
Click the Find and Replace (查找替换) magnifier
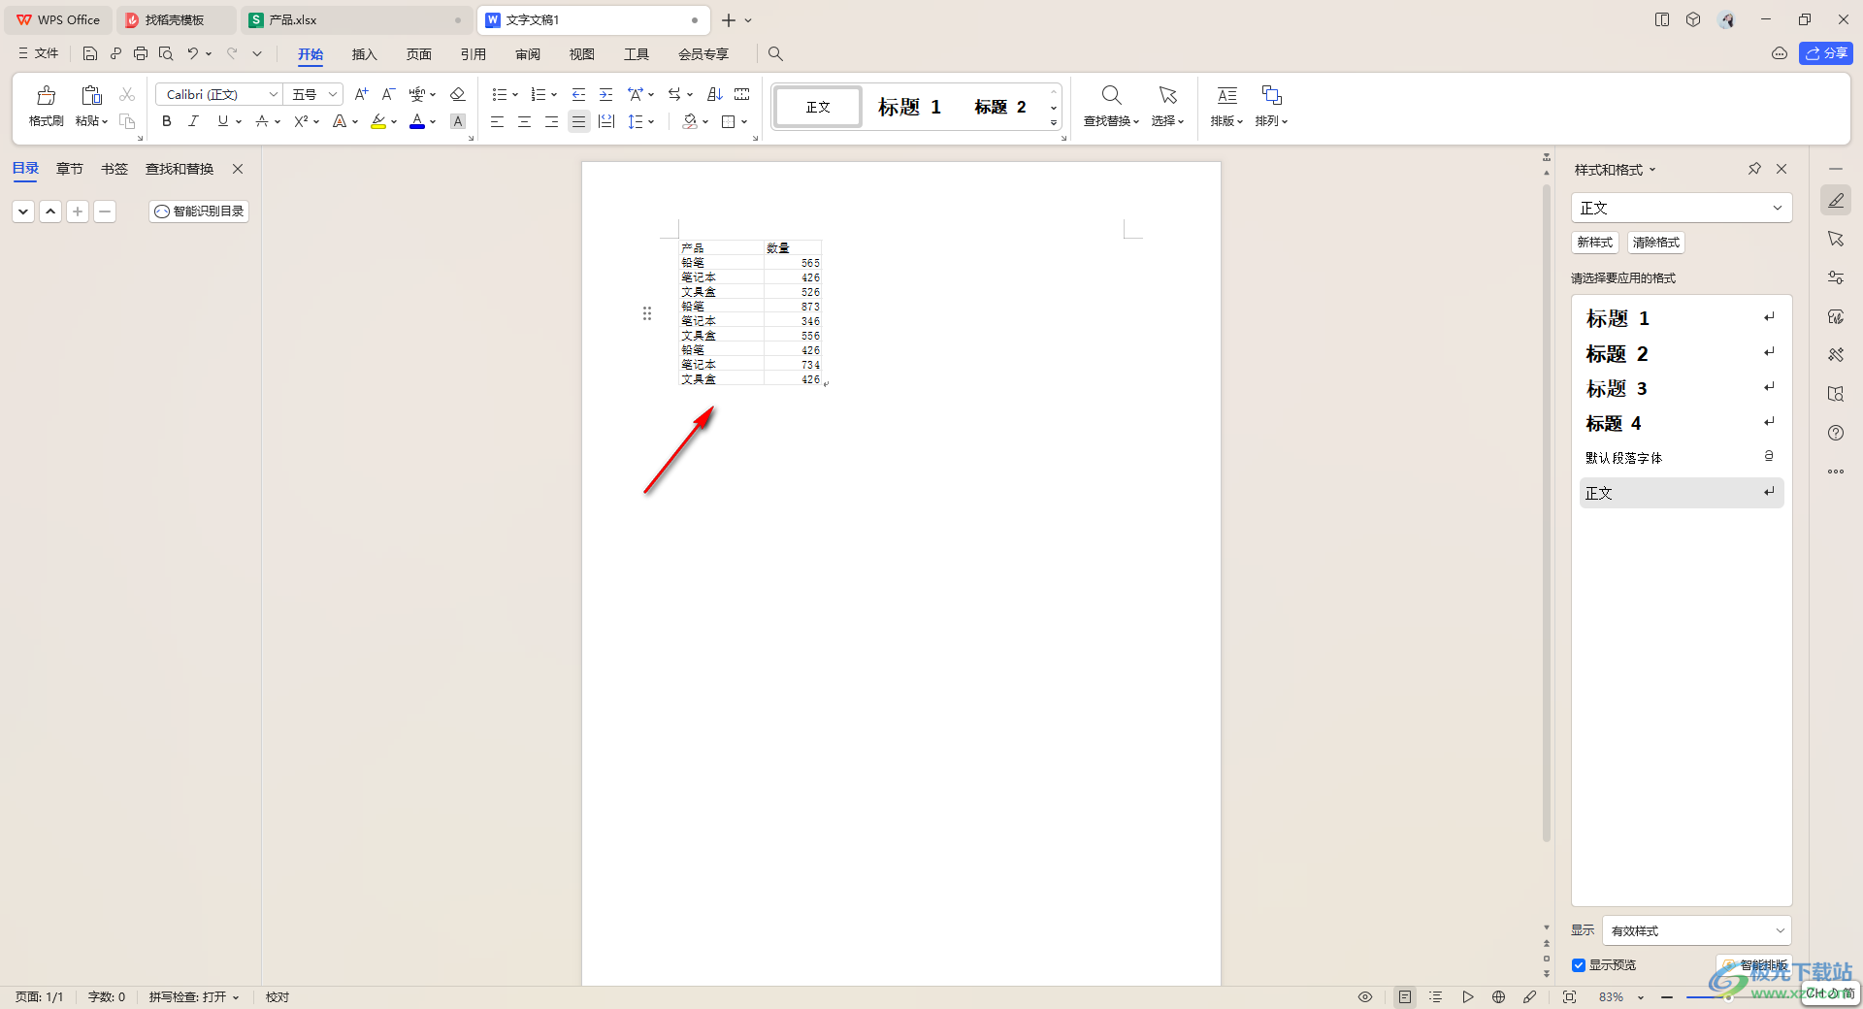pyautogui.click(x=1111, y=95)
